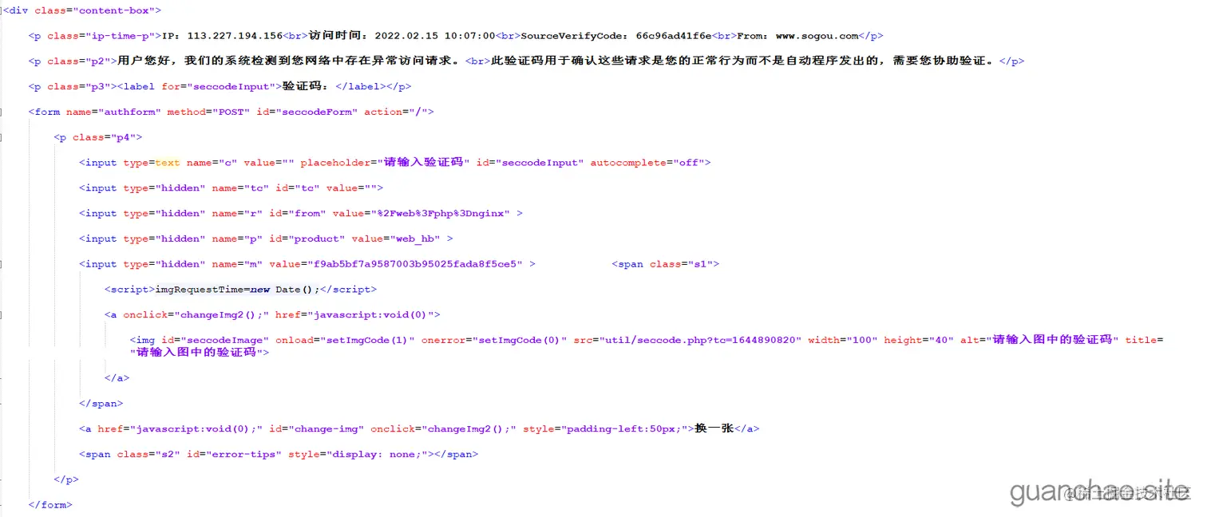Click the img id="seccodeImage" attribute
Viewport: 1207px width, 517px height.
click(x=216, y=341)
